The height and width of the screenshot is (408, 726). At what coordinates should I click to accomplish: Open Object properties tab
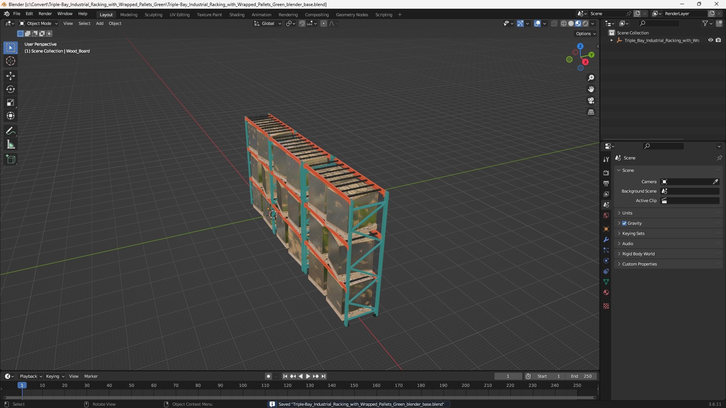point(606,229)
